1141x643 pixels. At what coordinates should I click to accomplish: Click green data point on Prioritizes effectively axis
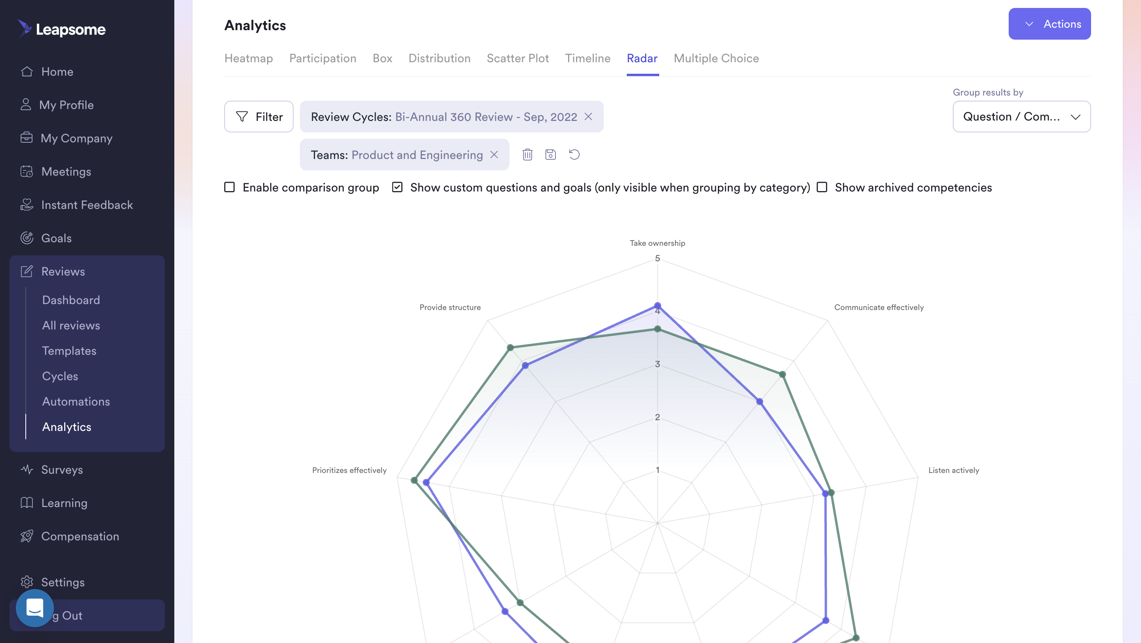point(414,480)
